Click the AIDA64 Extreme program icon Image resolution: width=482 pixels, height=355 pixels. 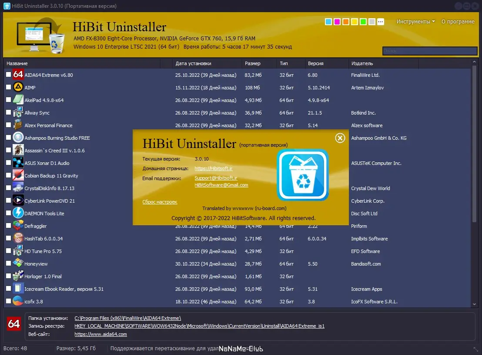18,75
